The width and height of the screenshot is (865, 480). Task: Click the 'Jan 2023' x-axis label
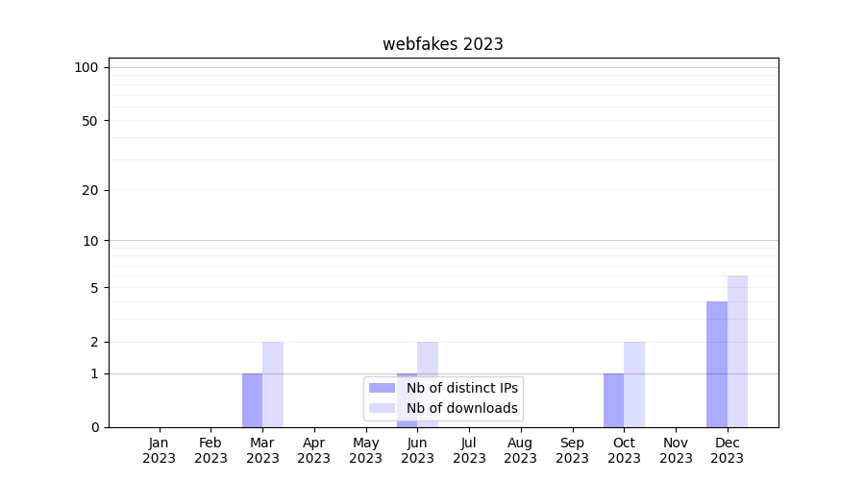[160, 450]
